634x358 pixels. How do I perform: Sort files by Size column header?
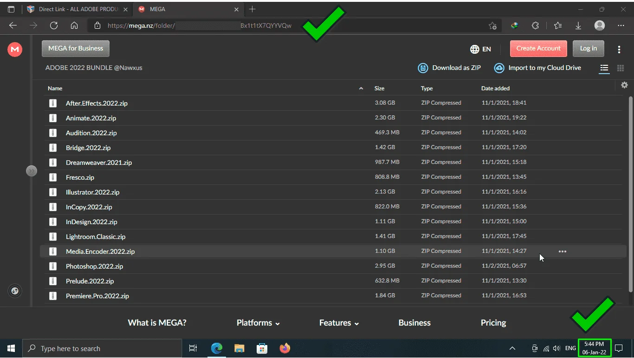pos(379,88)
